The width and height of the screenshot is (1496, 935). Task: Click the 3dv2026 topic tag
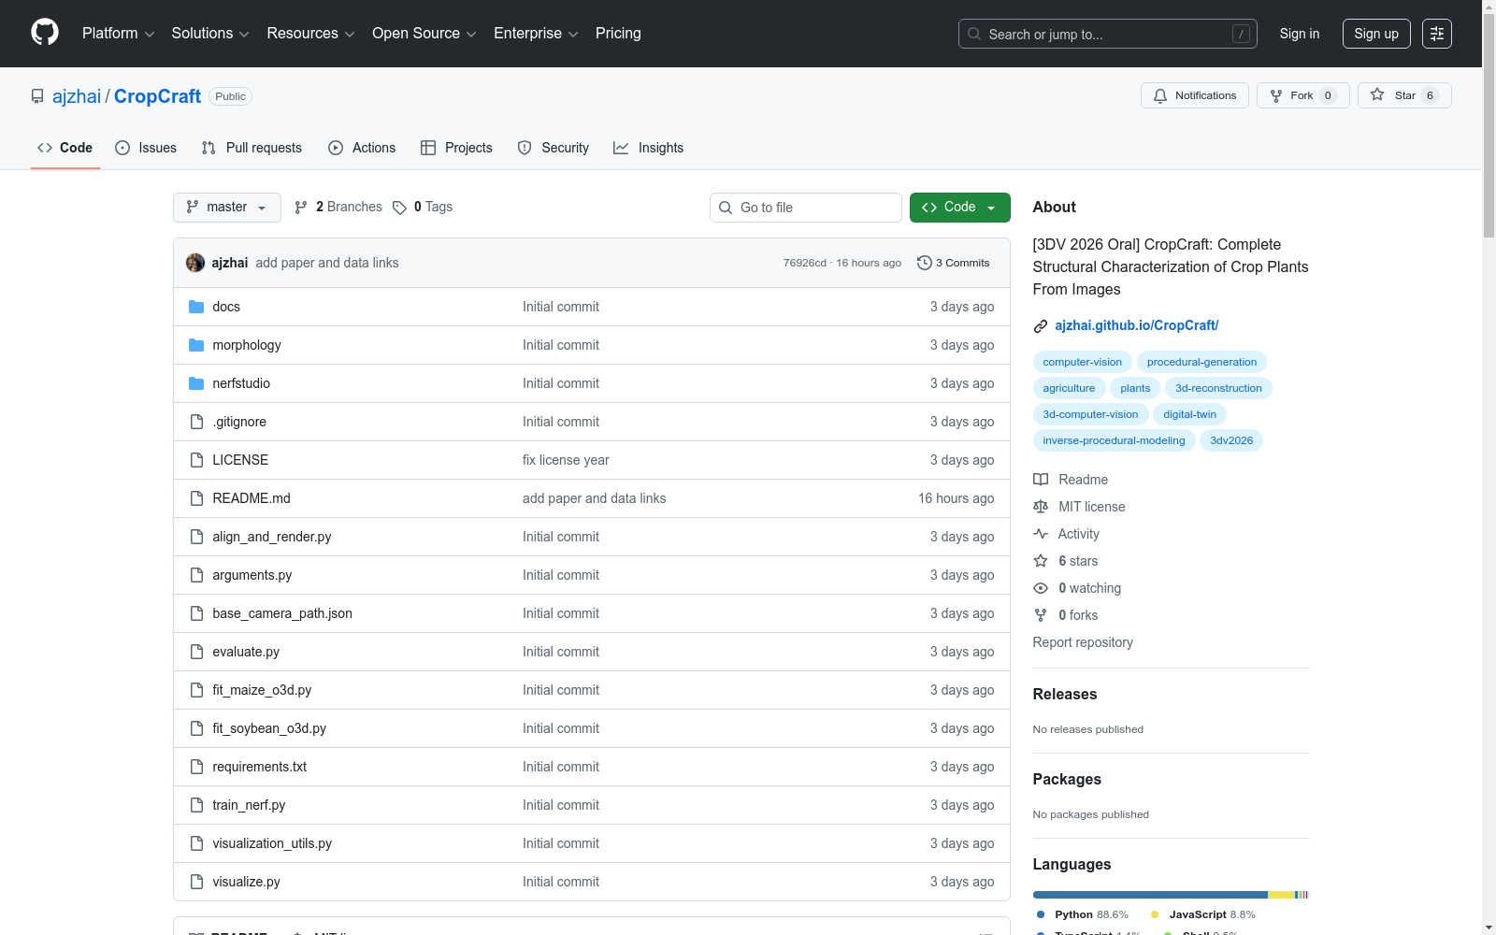pyautogui.click(x=1231, y=440)
